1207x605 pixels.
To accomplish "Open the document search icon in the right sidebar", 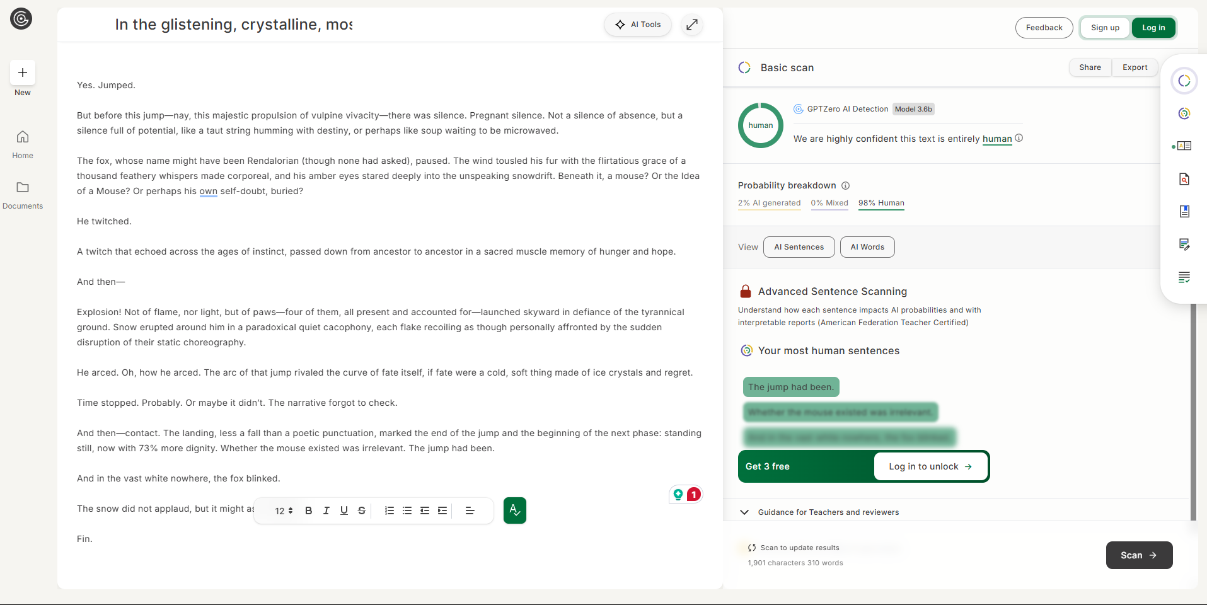I will click(1184, 179).
